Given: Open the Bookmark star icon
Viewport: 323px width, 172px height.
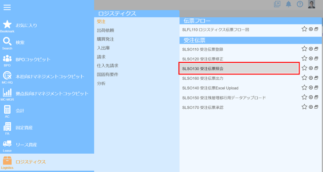Looking at the screenshot, I should click(7, 24).
